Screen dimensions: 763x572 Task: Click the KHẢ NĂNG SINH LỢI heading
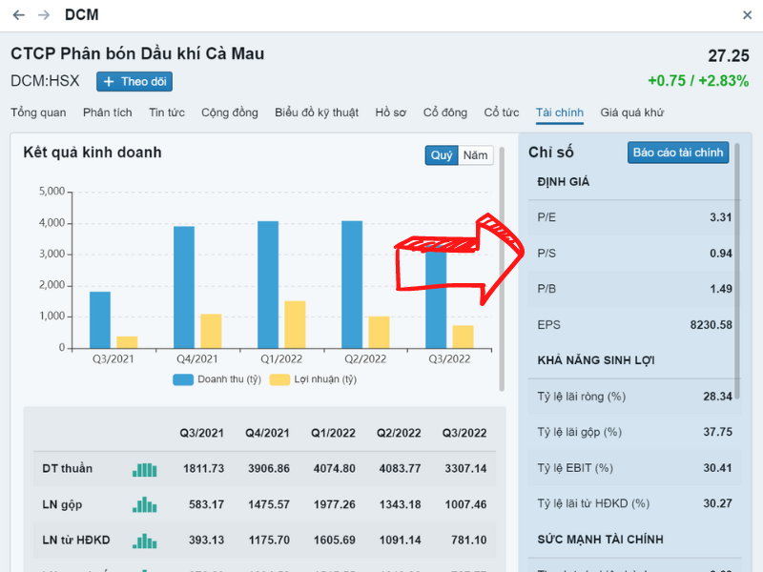(595, 360)
